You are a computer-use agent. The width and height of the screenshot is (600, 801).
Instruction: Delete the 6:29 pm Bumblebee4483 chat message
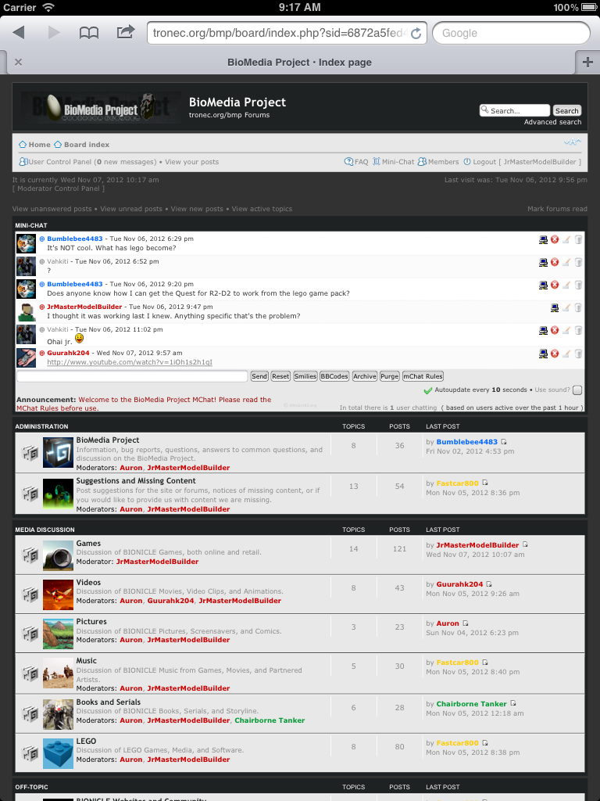[x=578, y=239]
